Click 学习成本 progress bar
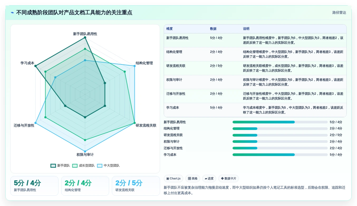Viewport: 357px width, 206px height. coord(280,155)
